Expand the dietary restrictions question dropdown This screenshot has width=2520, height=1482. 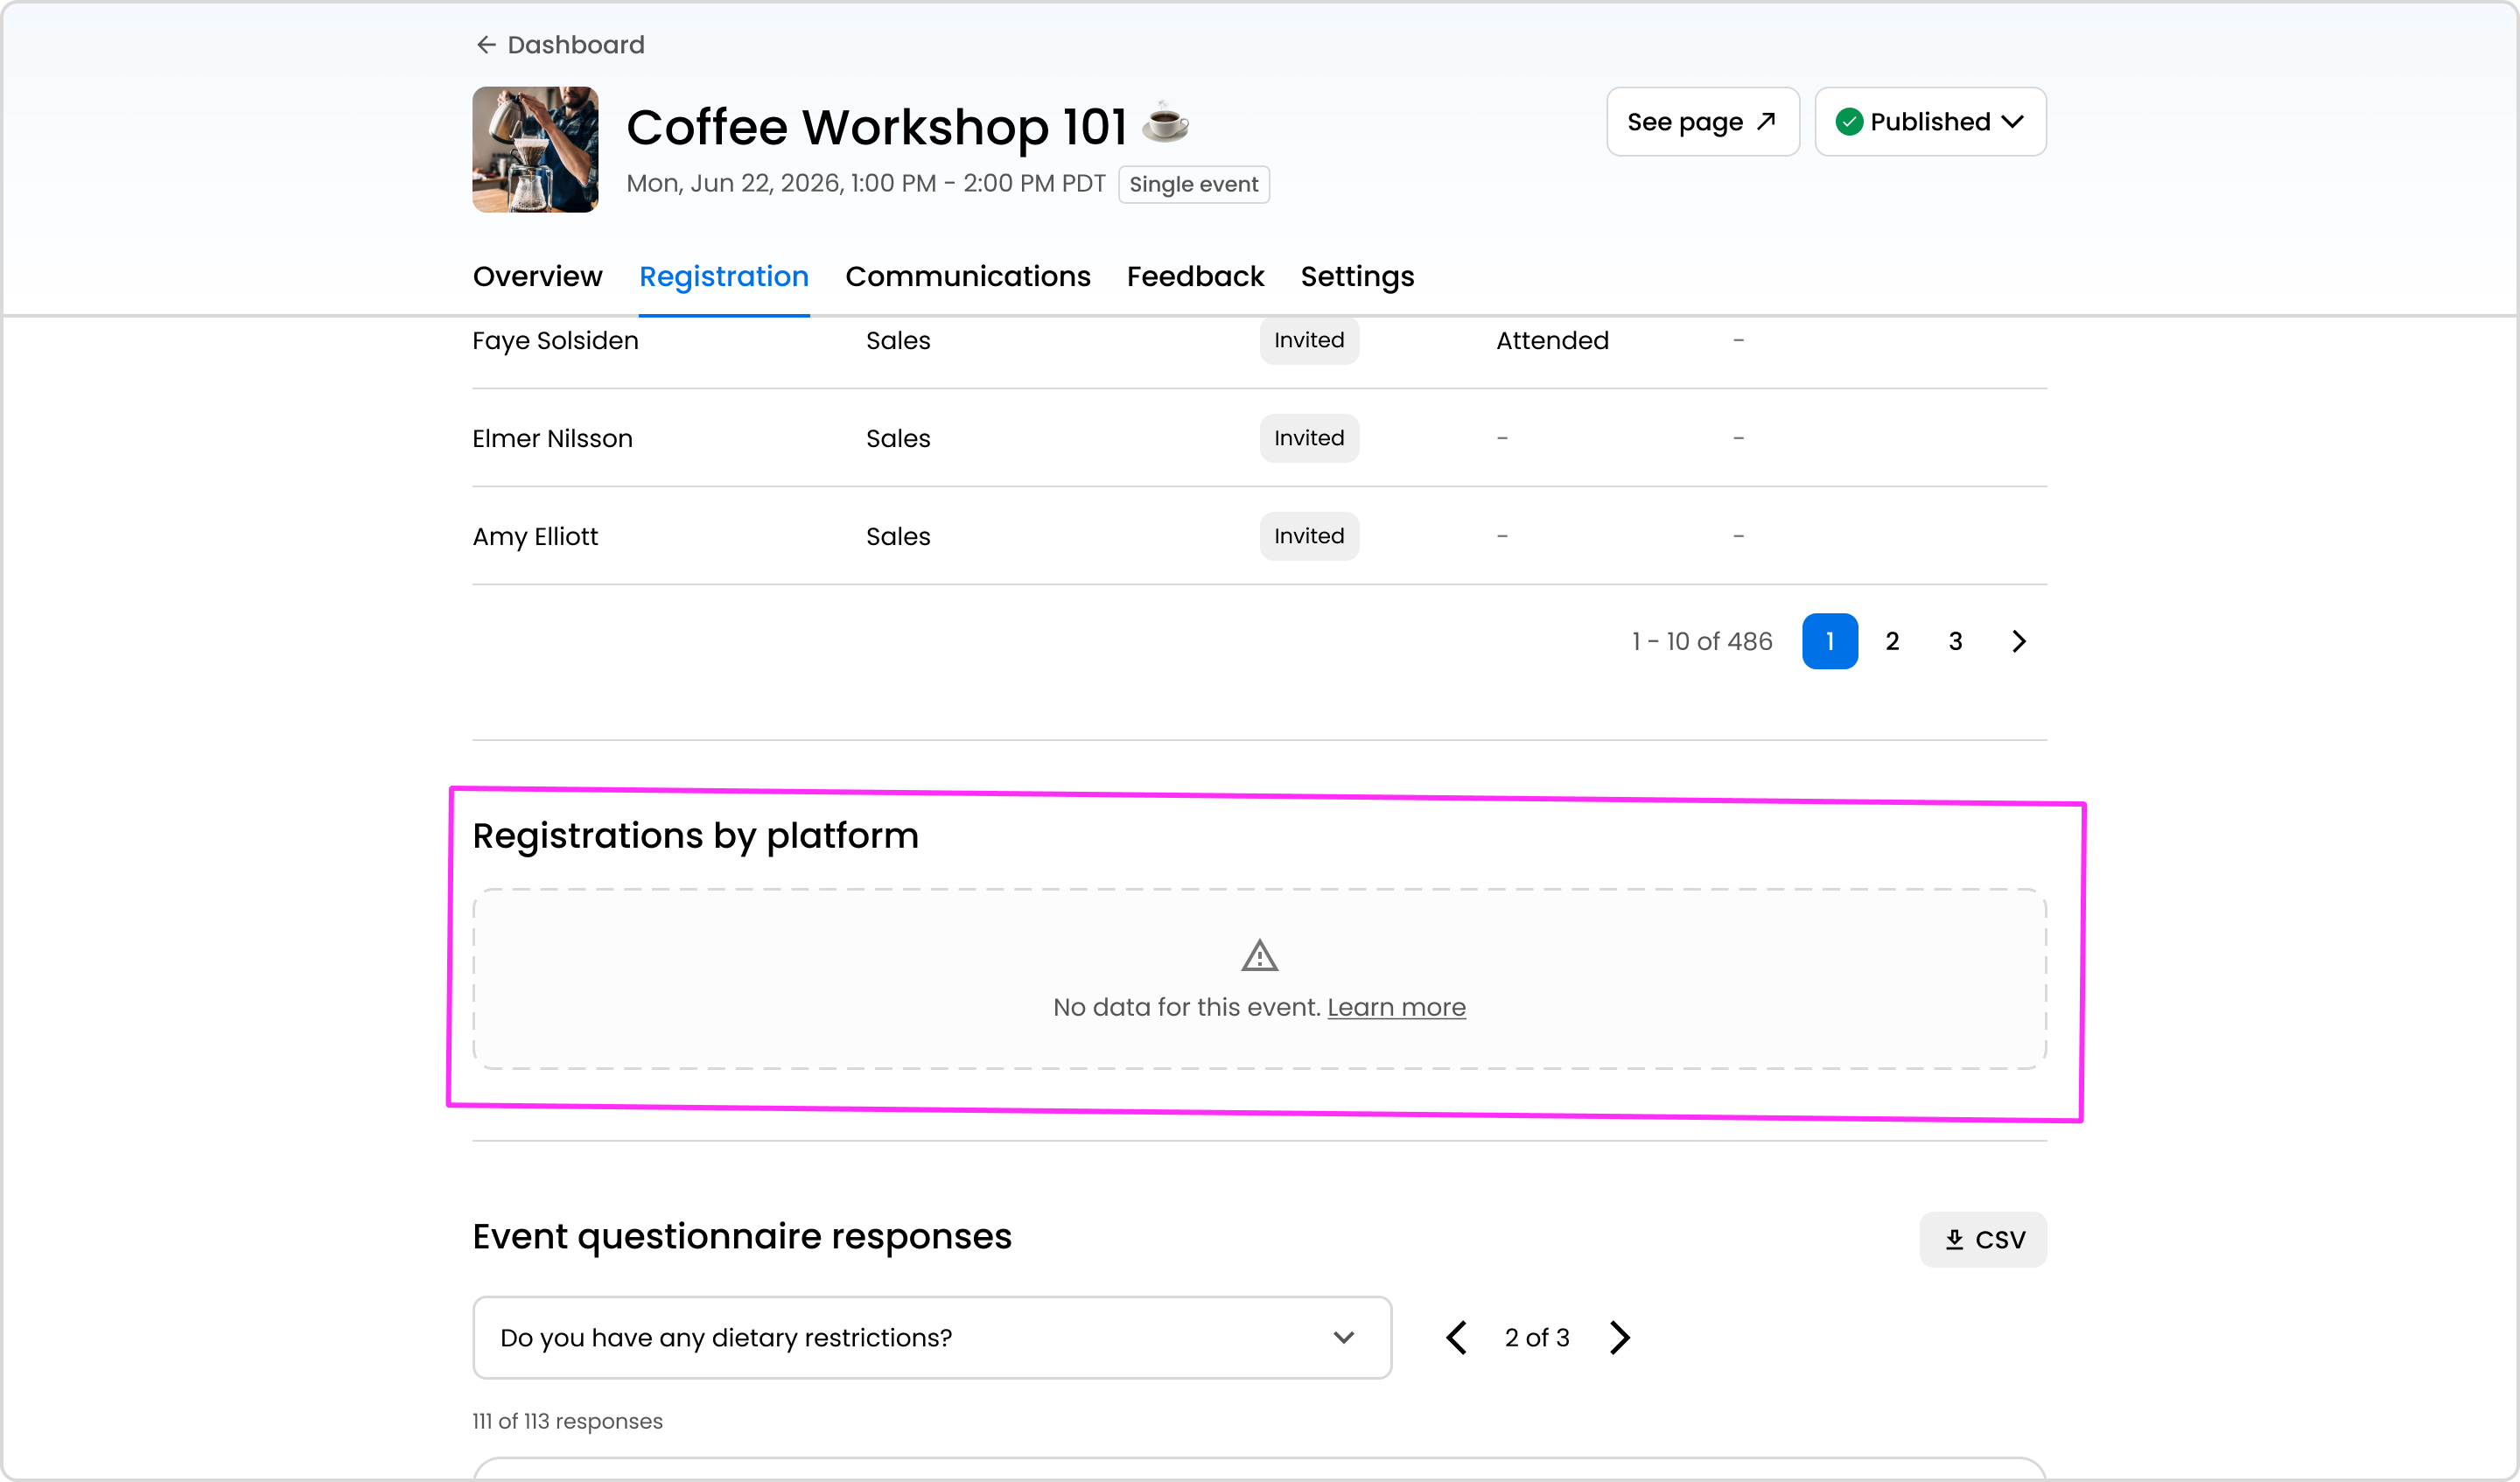coord(931,1337)
